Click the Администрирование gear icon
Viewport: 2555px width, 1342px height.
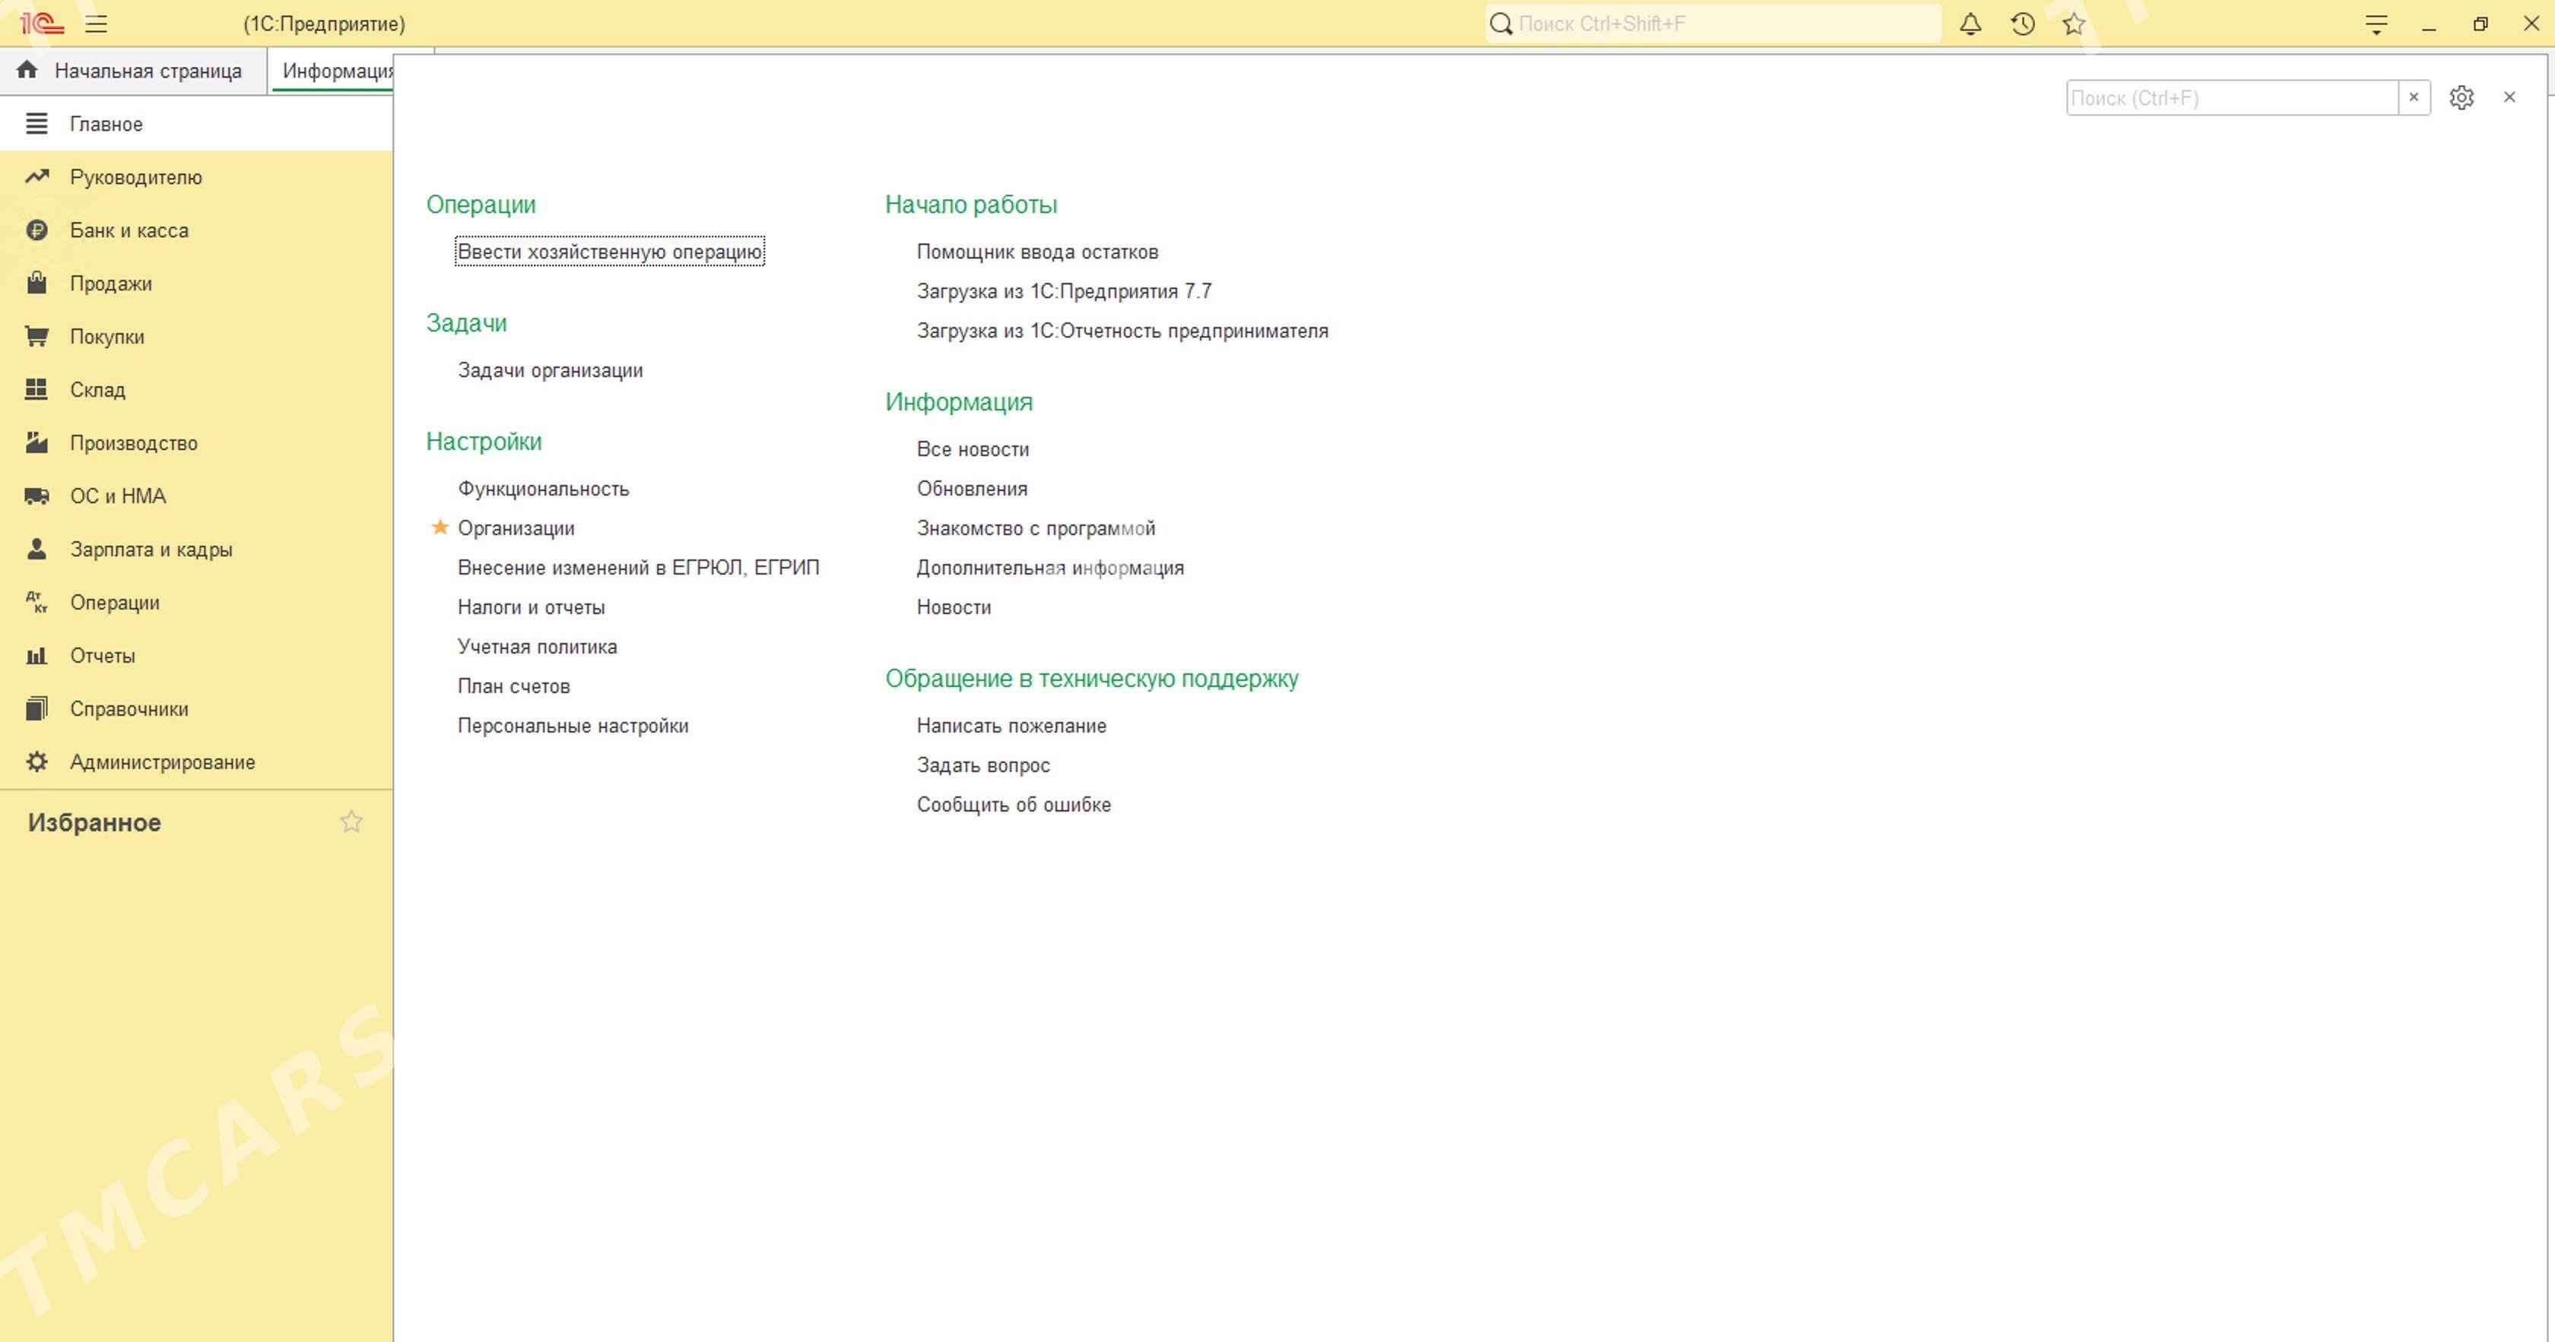coord(36,761)
